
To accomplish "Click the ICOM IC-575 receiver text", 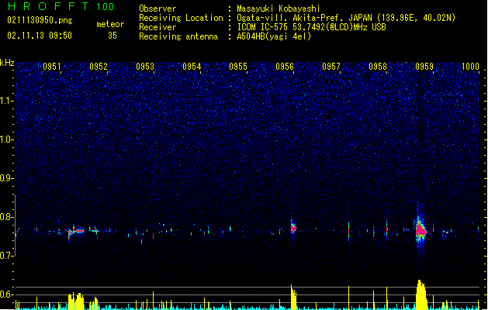I will (x=311, y=27).
